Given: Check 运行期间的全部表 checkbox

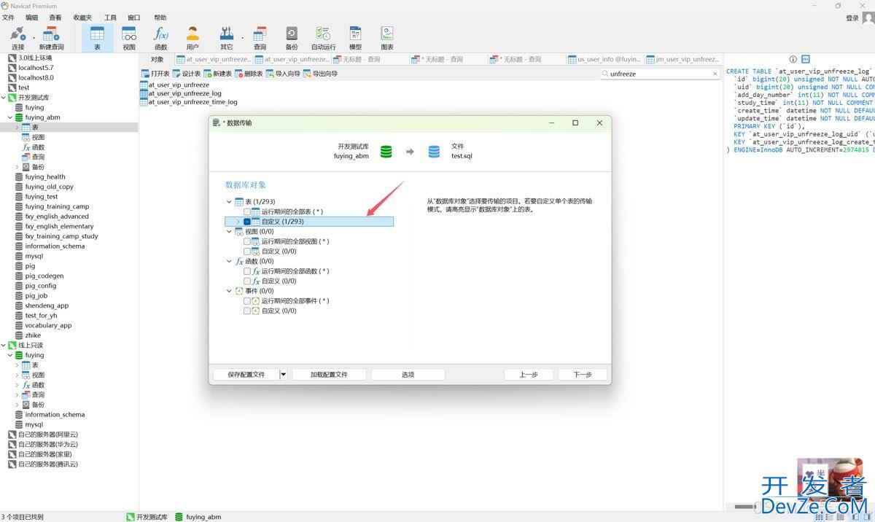Looking at the screenshot, I should (x=247, y=211).
